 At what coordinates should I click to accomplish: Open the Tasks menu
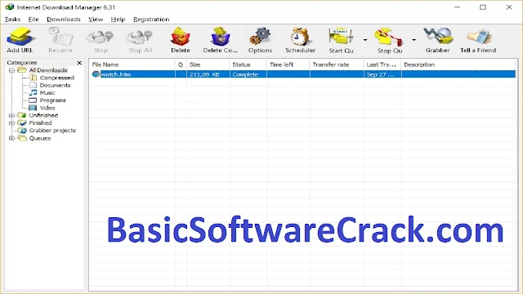[x=12, y=20]
